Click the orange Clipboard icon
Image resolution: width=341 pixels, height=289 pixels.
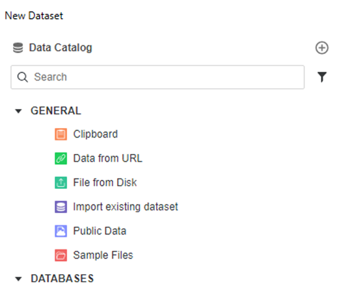61,134
